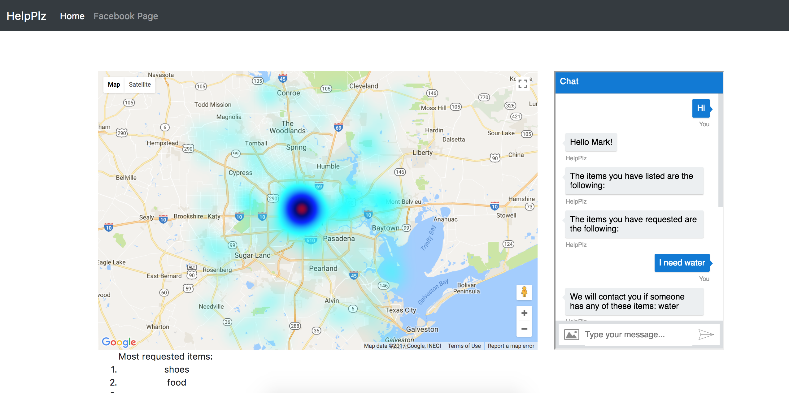Viewport: 789px width, 393px height.
Task: Switch to standard Map view
Action: point(114,84)
